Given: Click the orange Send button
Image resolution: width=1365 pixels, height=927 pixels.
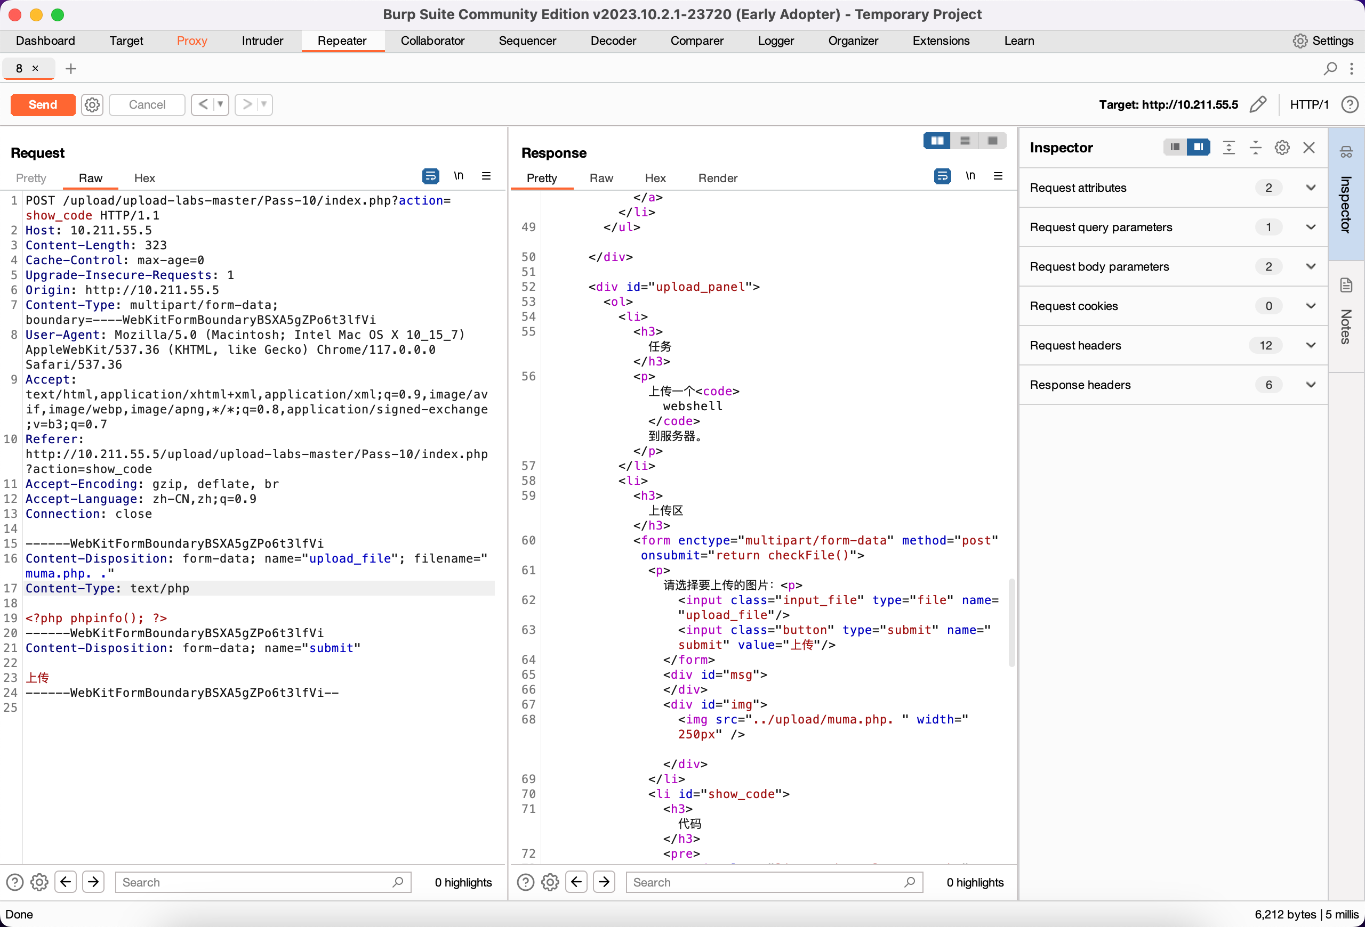Looking at the screenshot, I should (43, 104).
